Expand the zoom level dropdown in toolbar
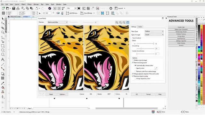The image size is (205, 115). (x=76, y=8)
